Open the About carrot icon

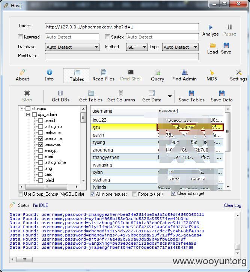pyautogui.click(x=22, y=72)
